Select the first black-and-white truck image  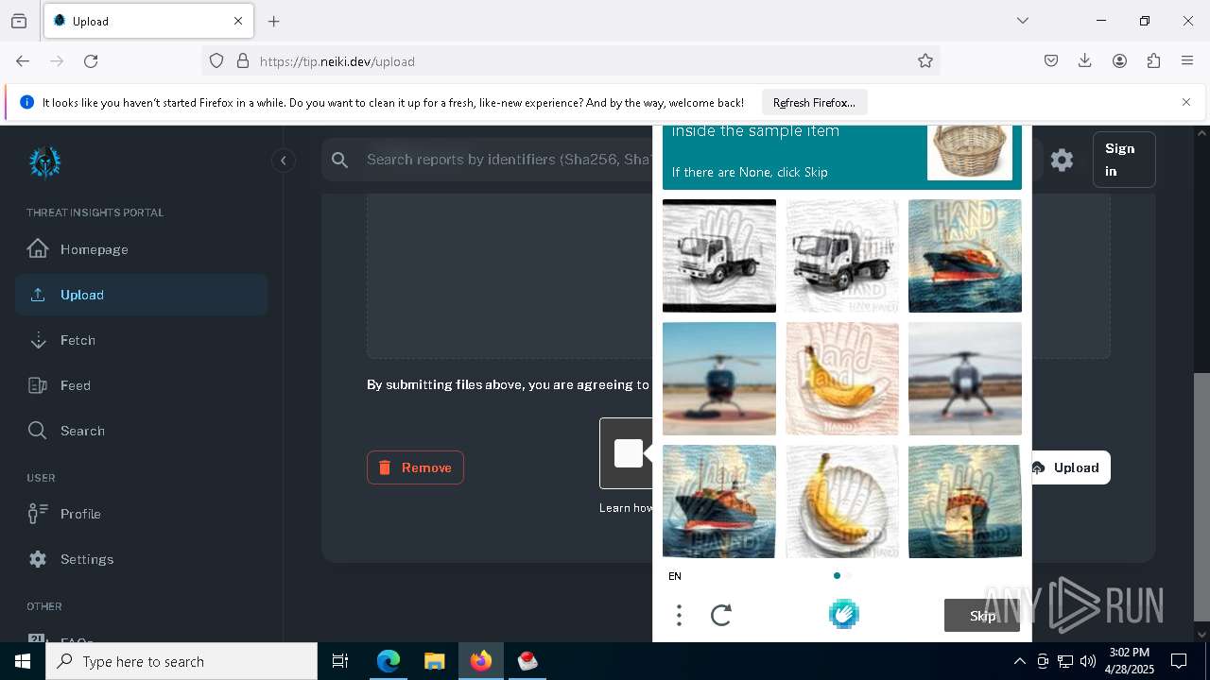pyautogui.click(x=719, y=256)
